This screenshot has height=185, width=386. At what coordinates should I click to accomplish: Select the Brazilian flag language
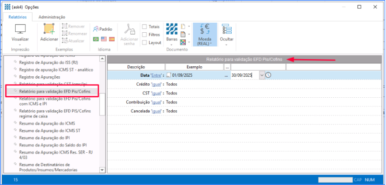(96, 39)
